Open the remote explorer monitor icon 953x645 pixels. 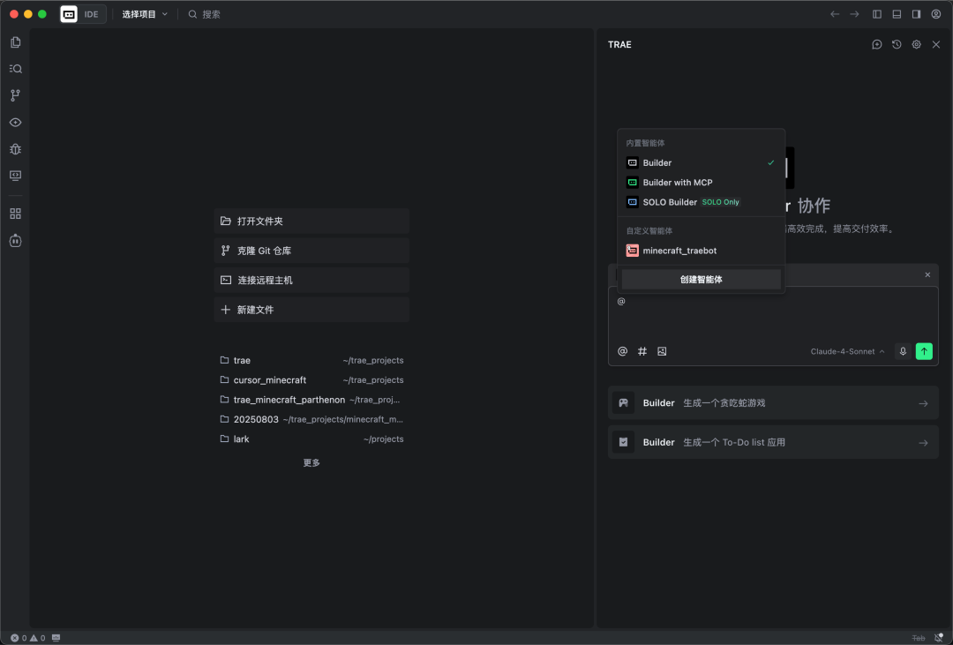tap(15, 176)
